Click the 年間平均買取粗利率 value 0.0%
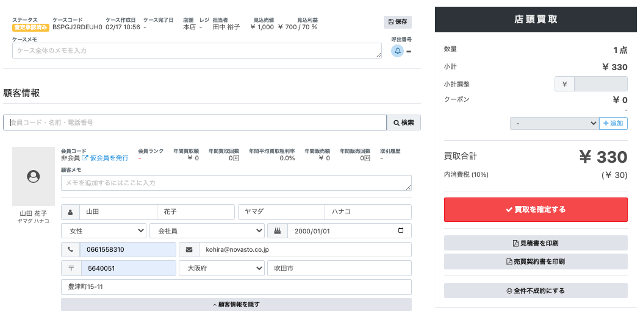 point(287,158)
